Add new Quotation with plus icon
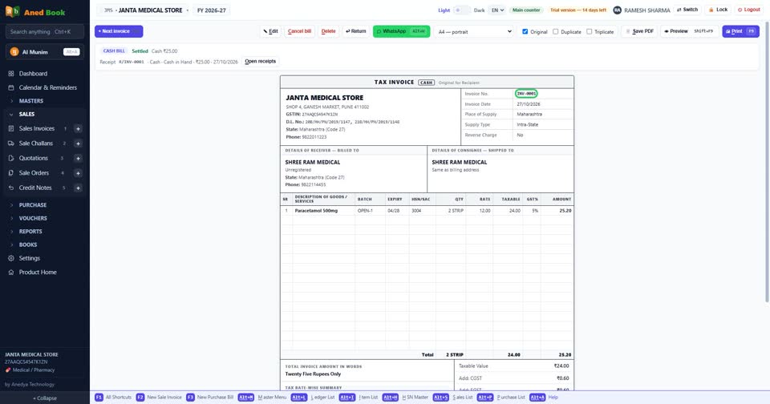This screenshot has height=404, width=770. [x=78, y=158]
